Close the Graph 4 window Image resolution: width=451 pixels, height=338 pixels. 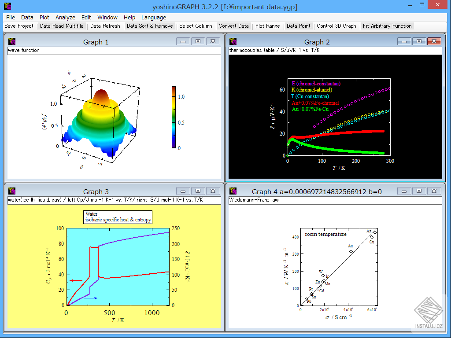click(434, 191)
